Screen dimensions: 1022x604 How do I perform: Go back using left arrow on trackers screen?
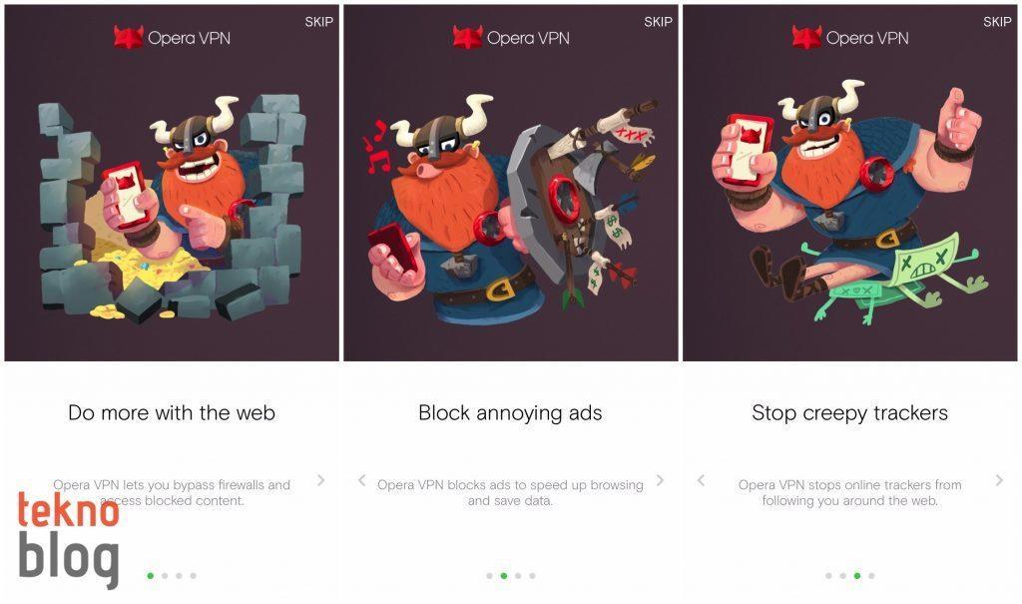701,481
